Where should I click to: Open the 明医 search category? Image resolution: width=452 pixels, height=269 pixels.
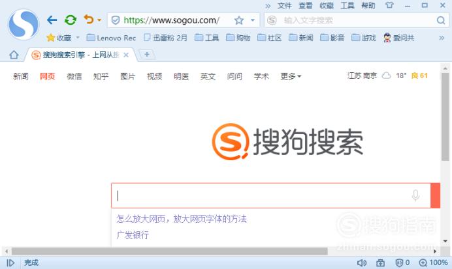click(x=181, y=76)
